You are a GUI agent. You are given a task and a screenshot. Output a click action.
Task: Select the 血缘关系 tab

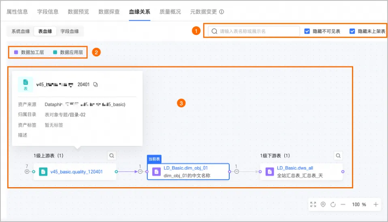140,12
